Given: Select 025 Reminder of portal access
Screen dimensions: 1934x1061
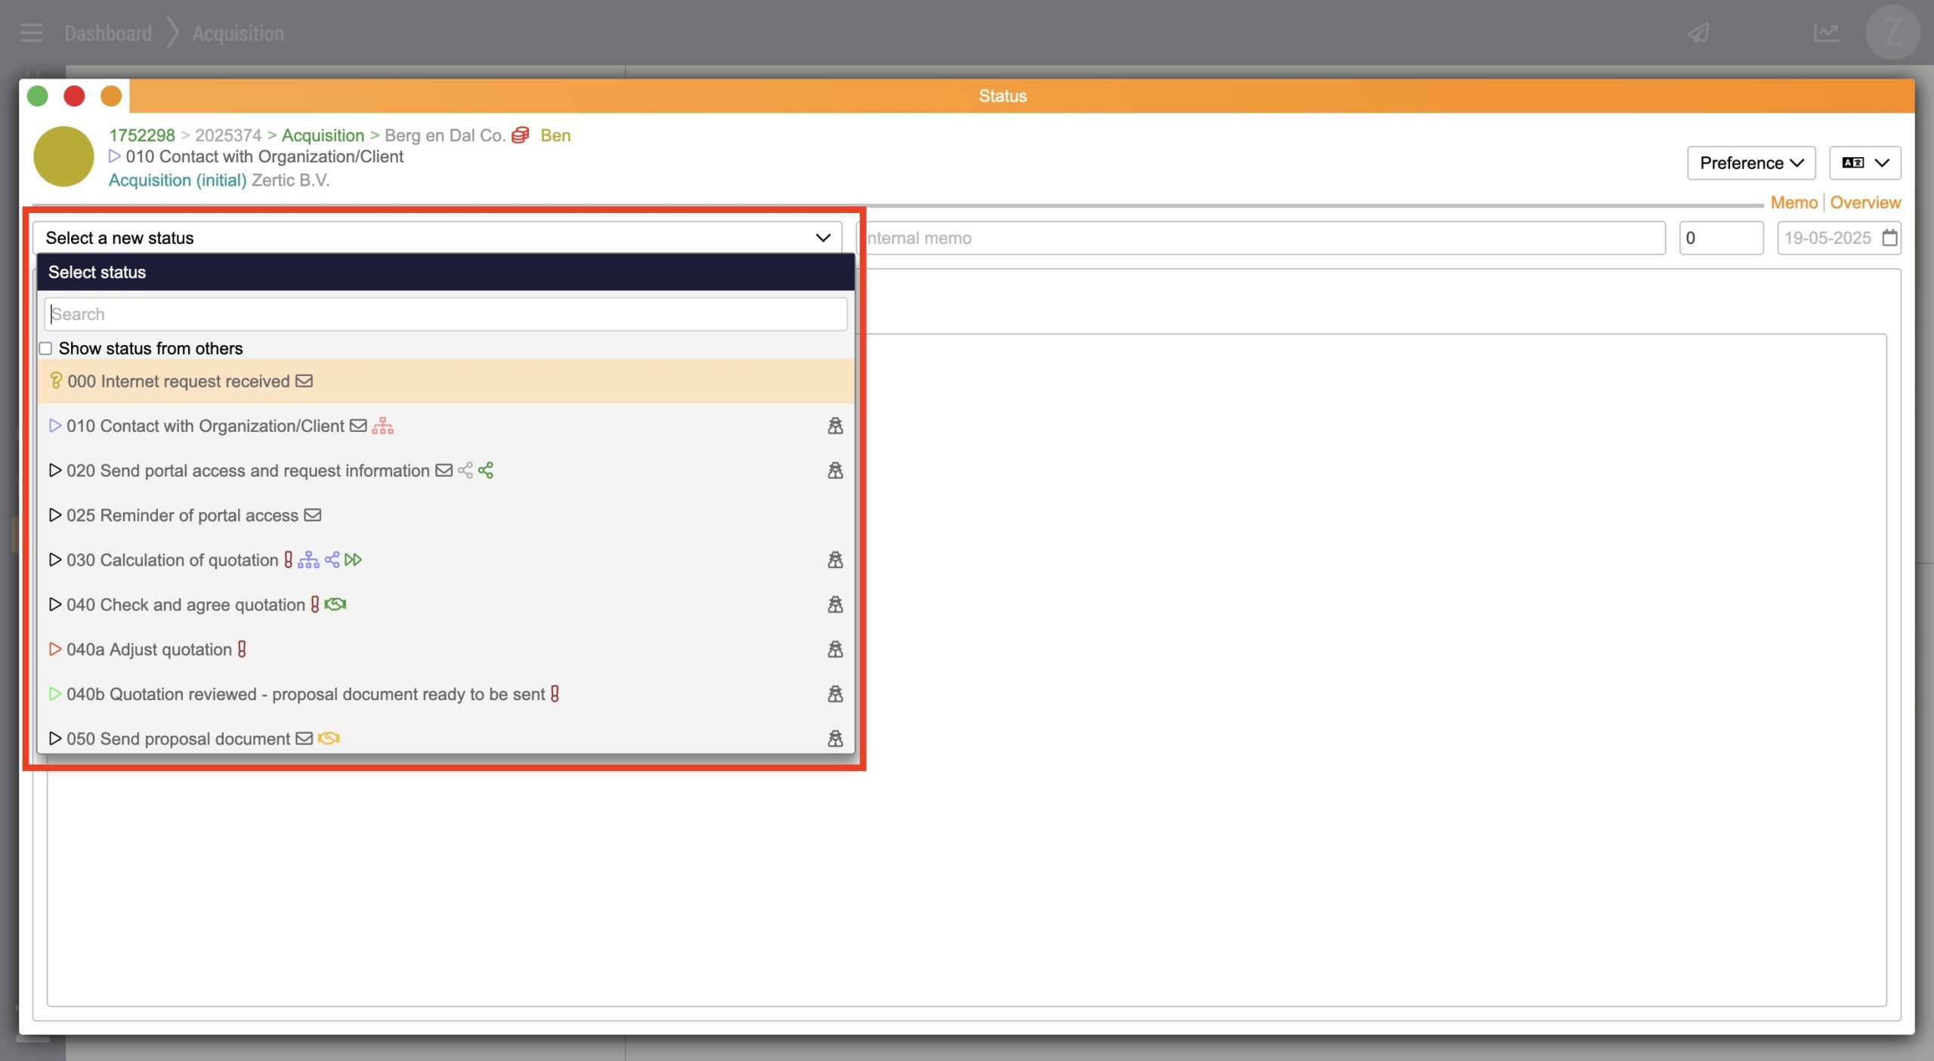Looking at the screenshot, I should [x=182, y=515].
